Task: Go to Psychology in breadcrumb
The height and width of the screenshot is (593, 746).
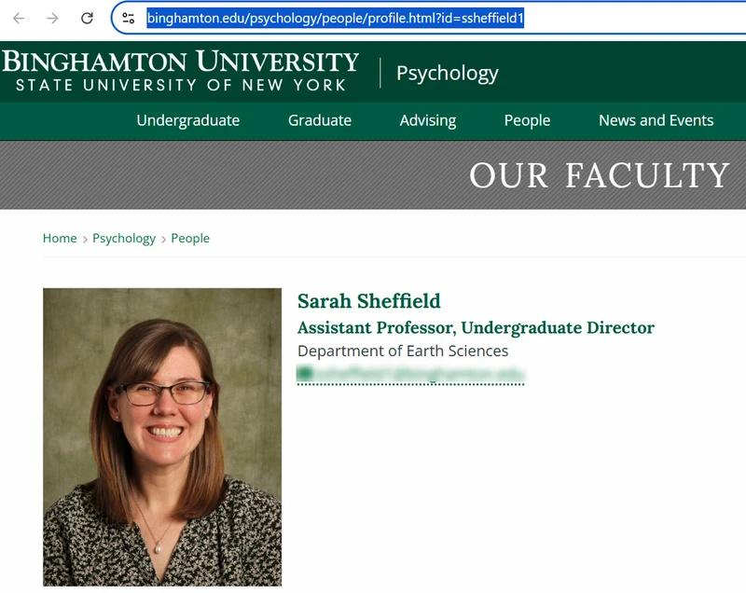Action: click(124, 239)
